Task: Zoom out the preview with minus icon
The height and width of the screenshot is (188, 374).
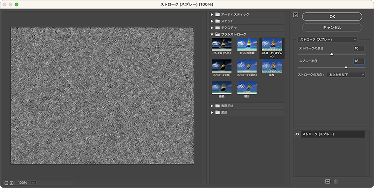Action: [x=7, y=183]
